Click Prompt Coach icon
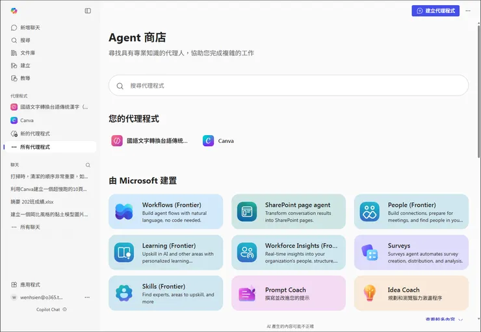Image resolution: width=481 pixels, height=332 pixels. coord(247,293)
